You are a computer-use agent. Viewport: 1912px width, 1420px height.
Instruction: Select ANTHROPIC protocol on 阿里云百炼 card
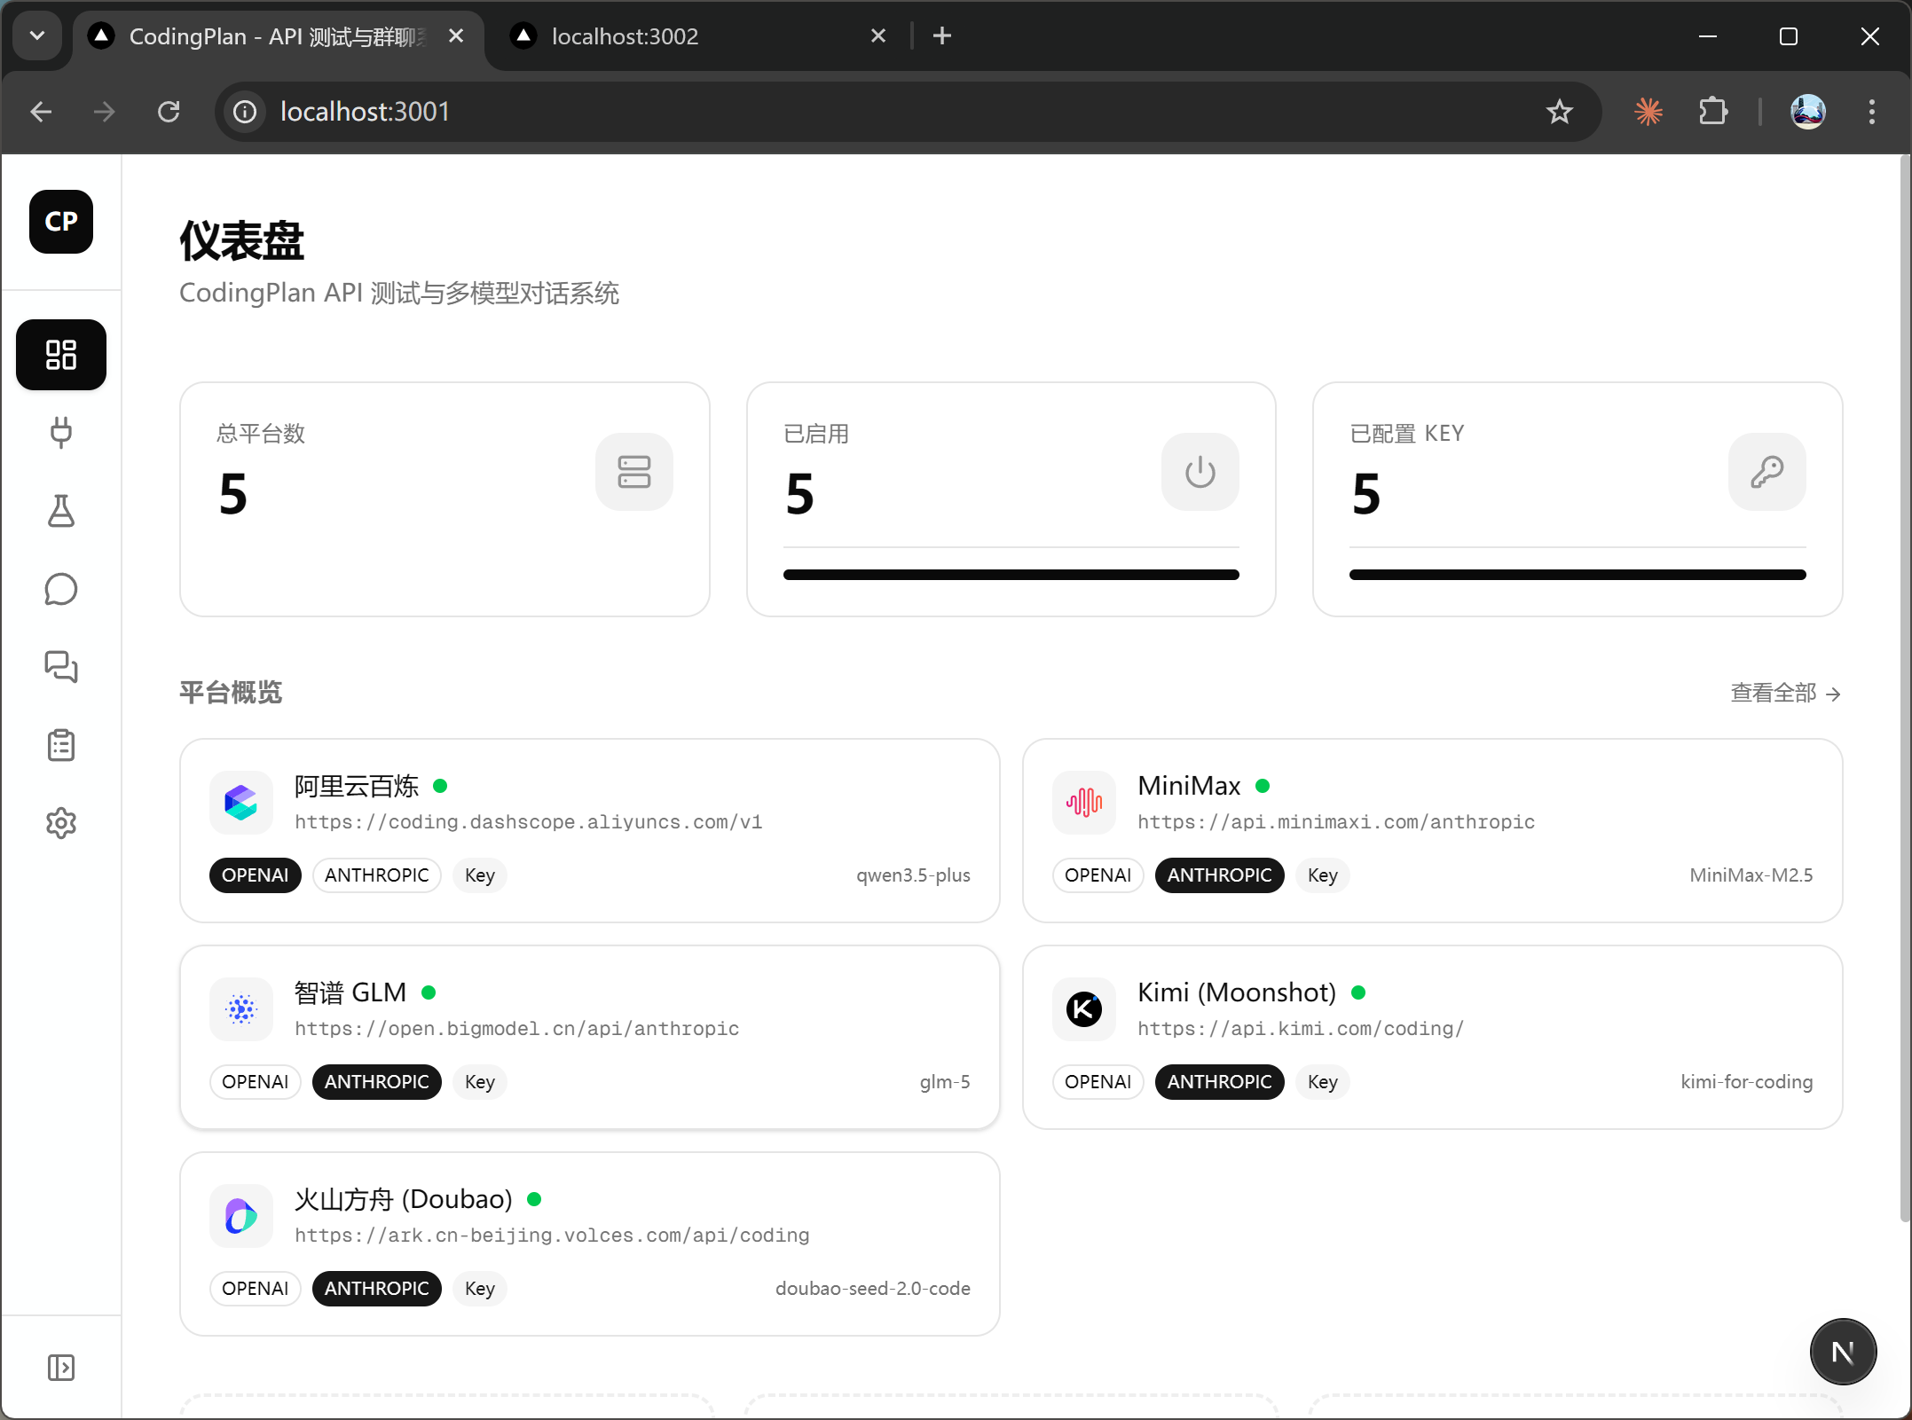(x=376, y=875)
